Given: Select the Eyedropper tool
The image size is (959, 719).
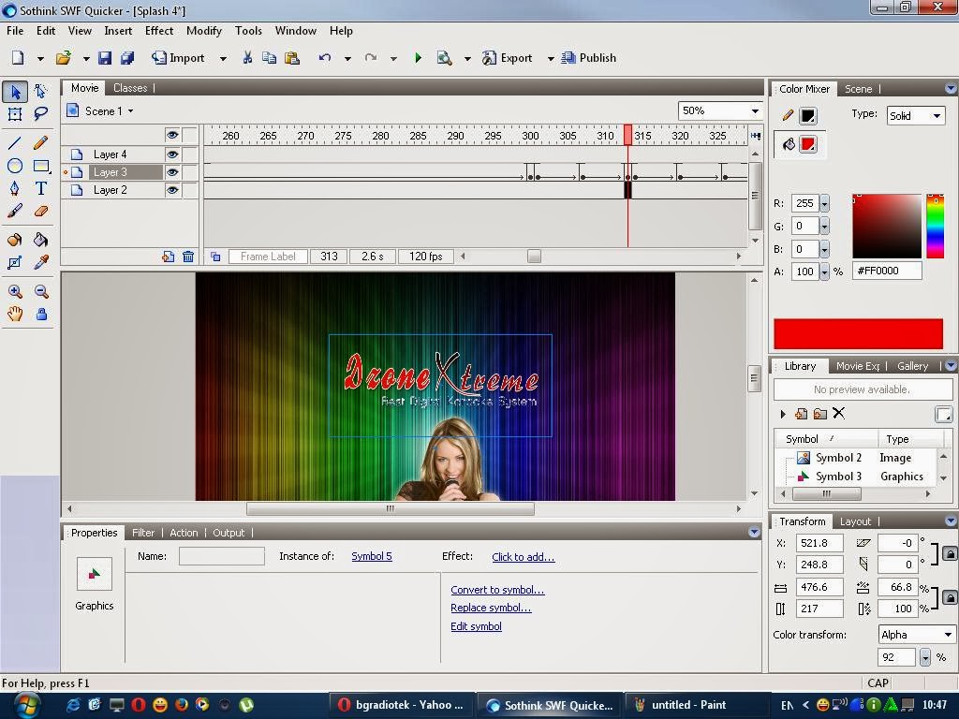Looking at the screenshot, I should pyautogui.click(x=41, y=262).
